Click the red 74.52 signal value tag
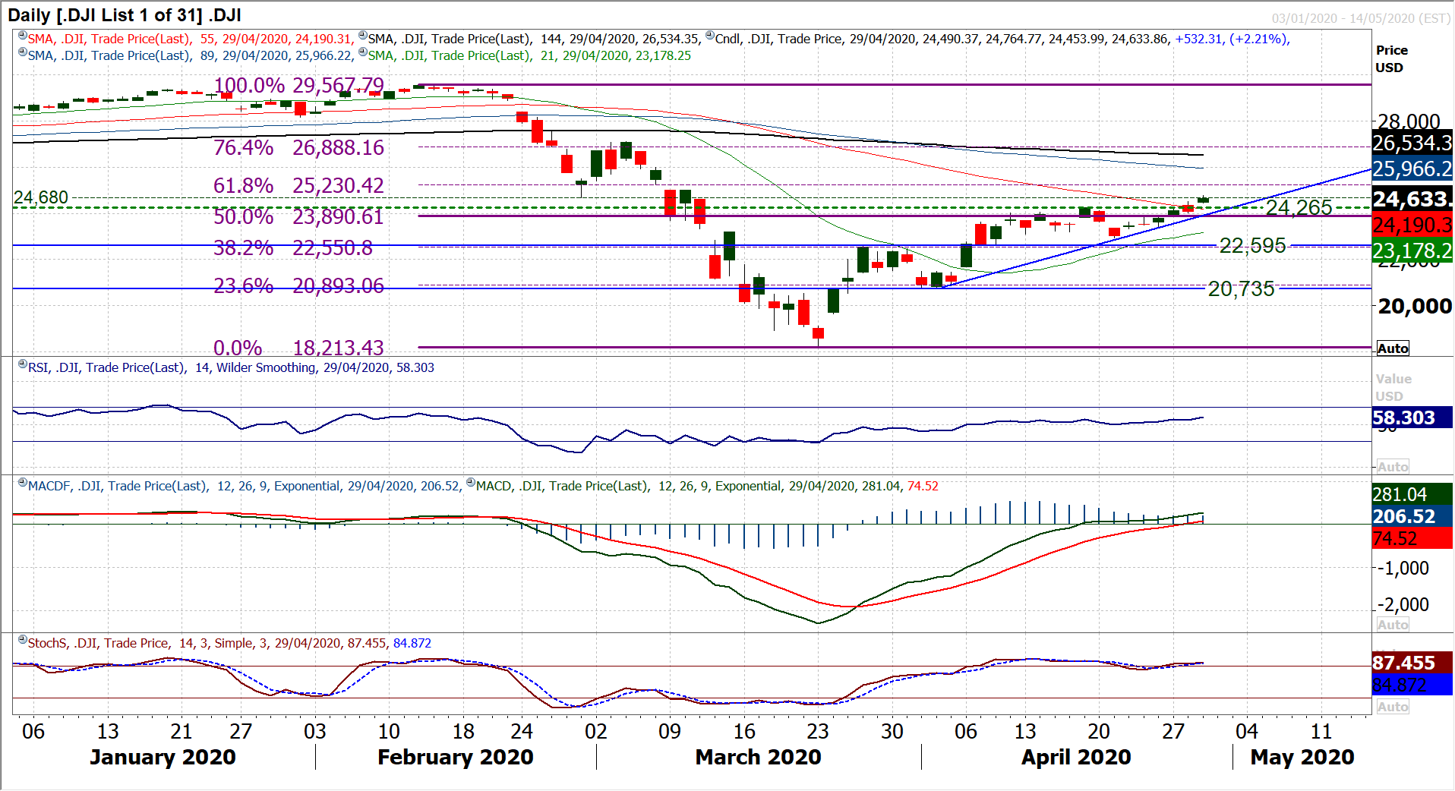 tap(1412, 538)
